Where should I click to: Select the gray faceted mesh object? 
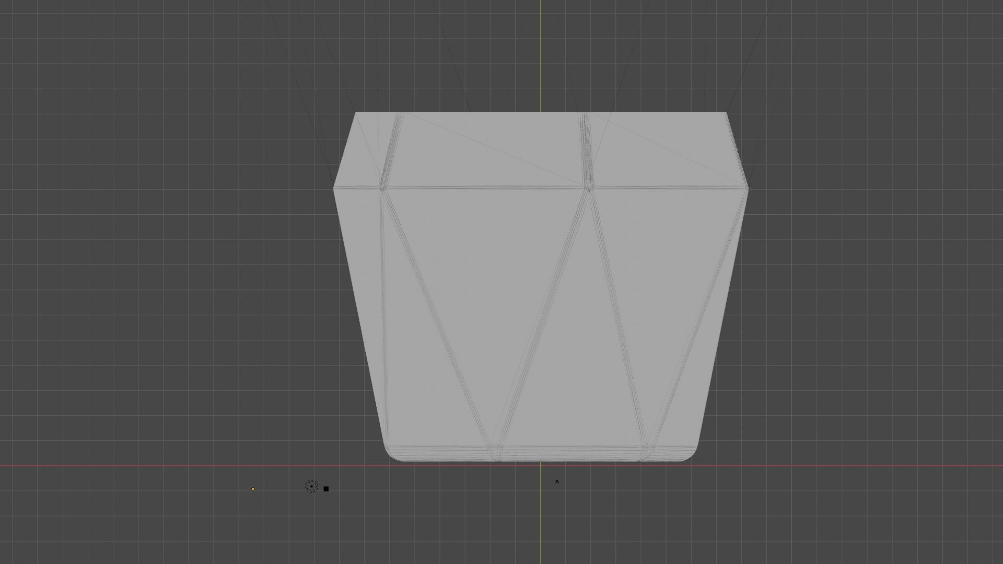tap(541, 287)
